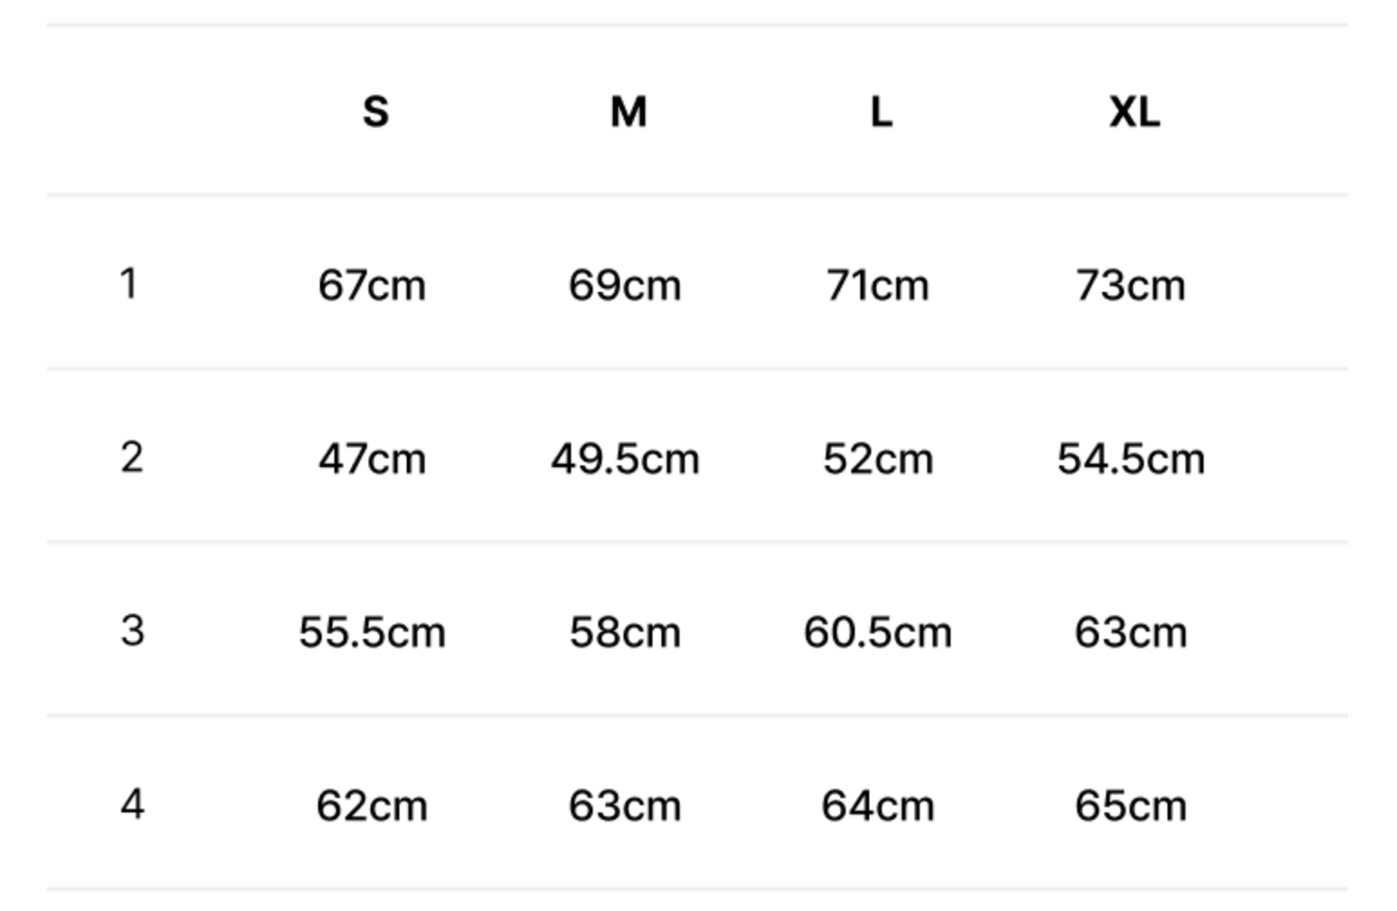
Task: Select the XL size column header
Action: pyautogui.click(x=1134, y=112)
